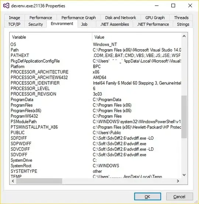The width and height of the screenshot is (199, 204).
Task: Click the Windows_NT value
Action: pyautogui.click(x=105, y=45)
